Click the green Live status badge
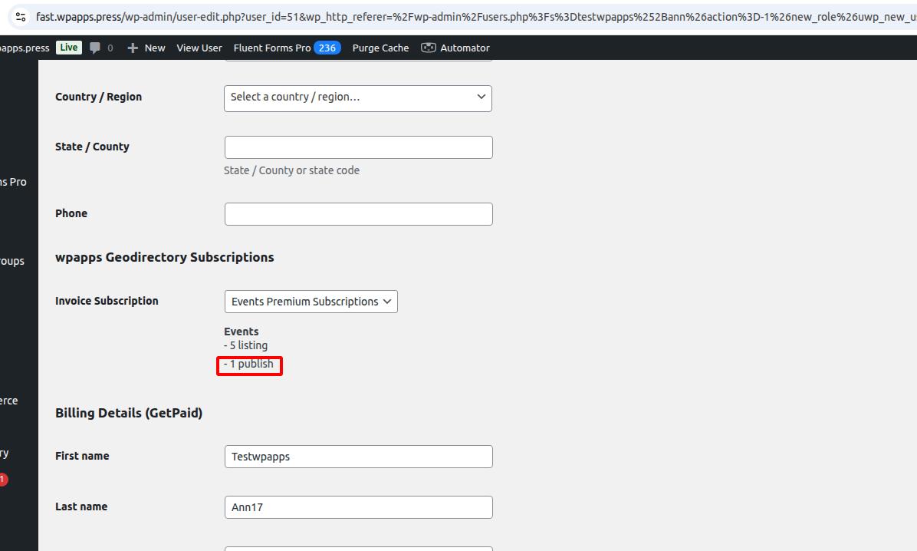Image resolution: width=917 pixels, height=551 pixels. pyautogui.click(x=68, y=48)
